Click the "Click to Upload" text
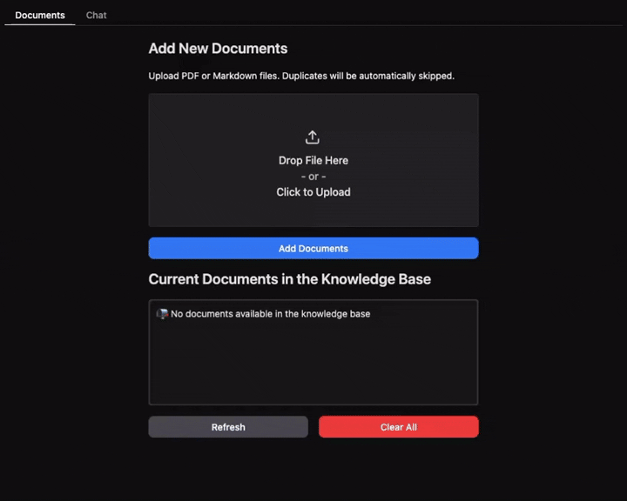627x501 pixels. coord(313,192)
